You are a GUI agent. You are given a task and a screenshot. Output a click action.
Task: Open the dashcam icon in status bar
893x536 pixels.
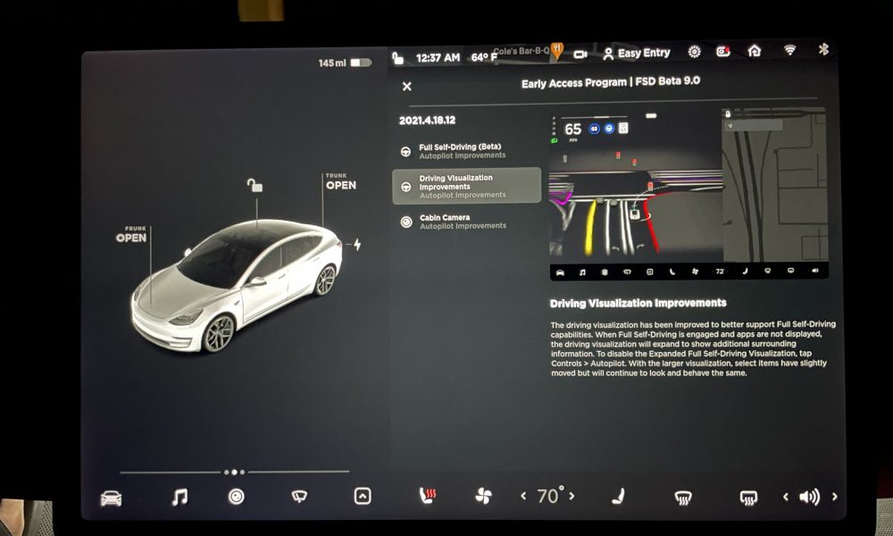(580, 54)
